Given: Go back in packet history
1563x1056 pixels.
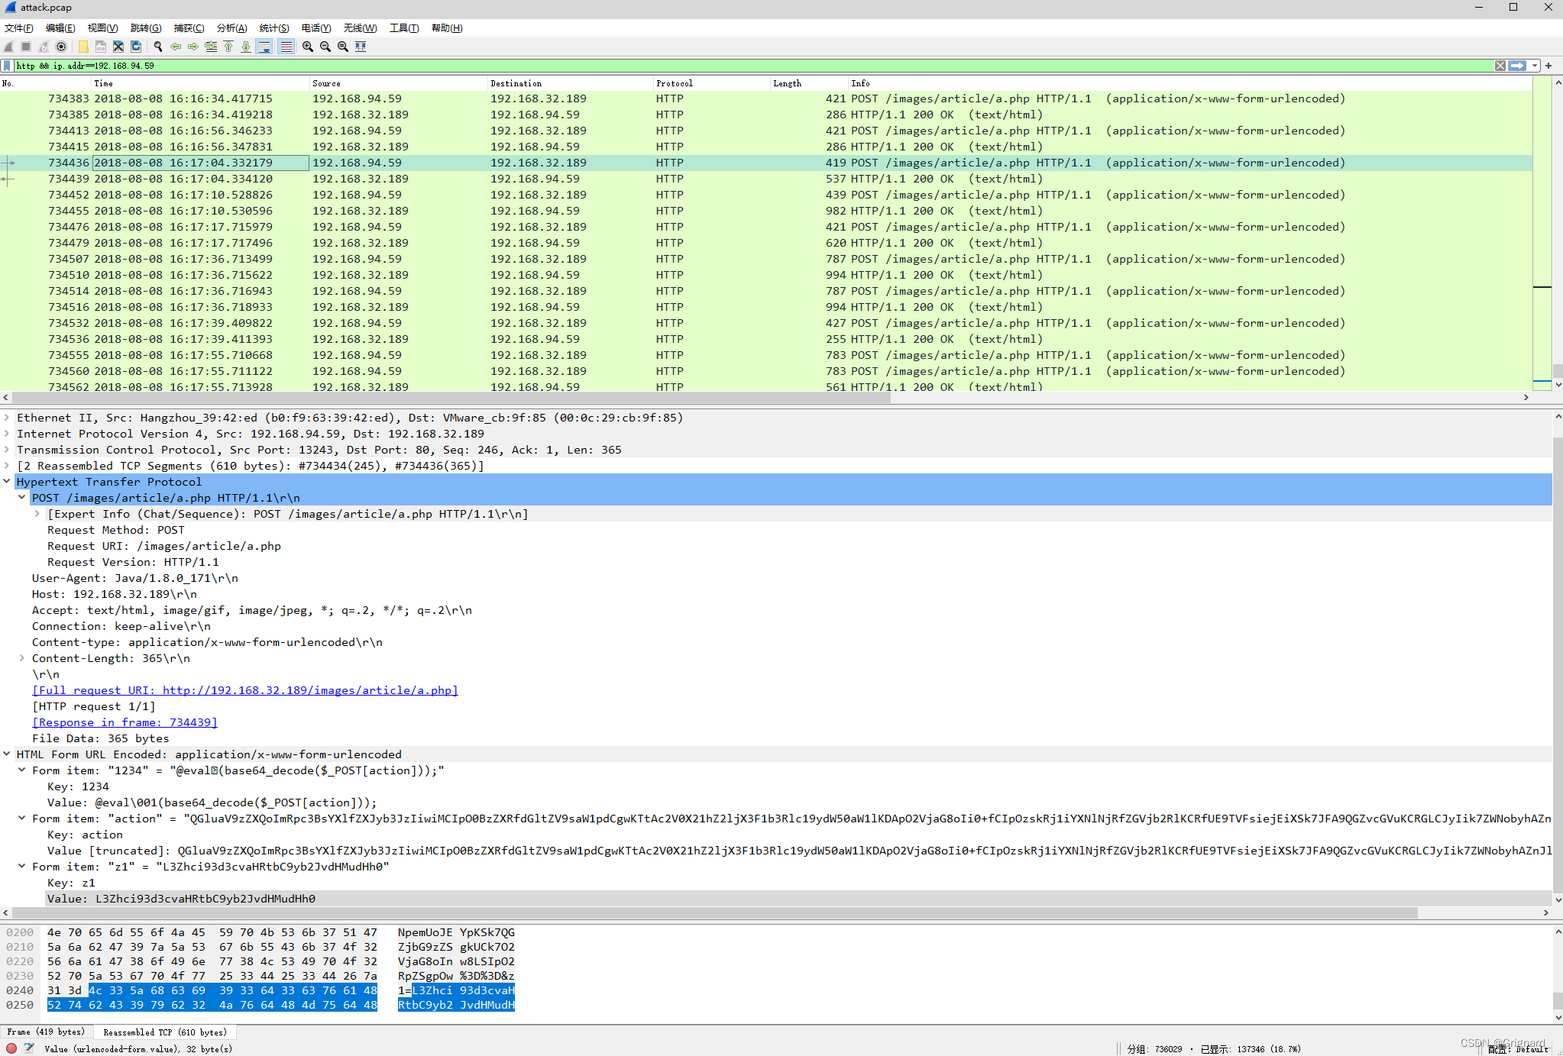Looking at the screenshot, I should tap(176, 47).
